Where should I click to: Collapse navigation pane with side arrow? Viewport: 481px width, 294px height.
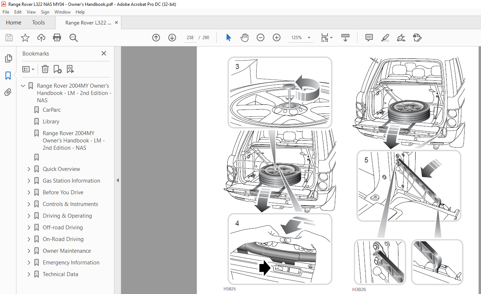pos(118,180)
